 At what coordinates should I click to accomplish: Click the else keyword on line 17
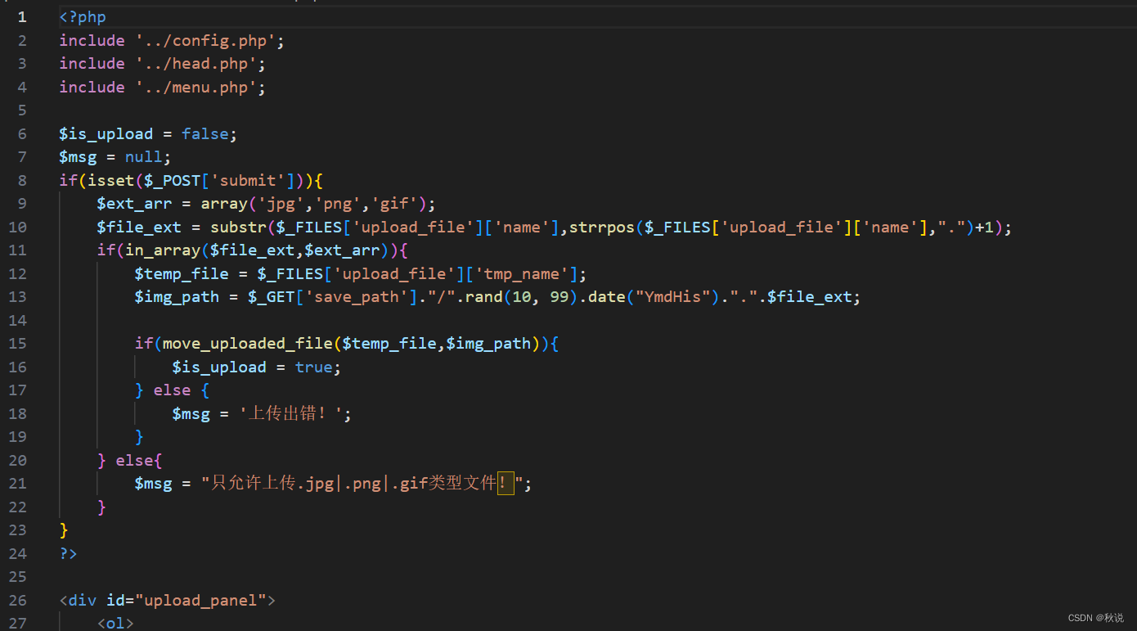tap(173, 390)
